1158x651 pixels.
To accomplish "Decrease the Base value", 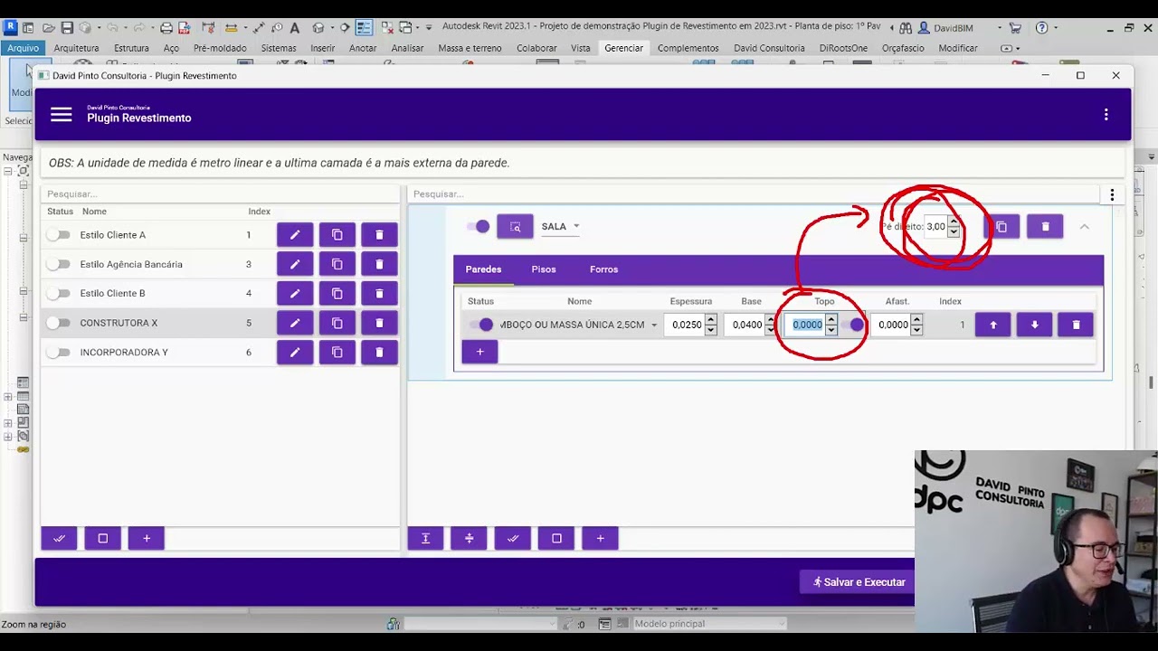I will tap(771, 330).
